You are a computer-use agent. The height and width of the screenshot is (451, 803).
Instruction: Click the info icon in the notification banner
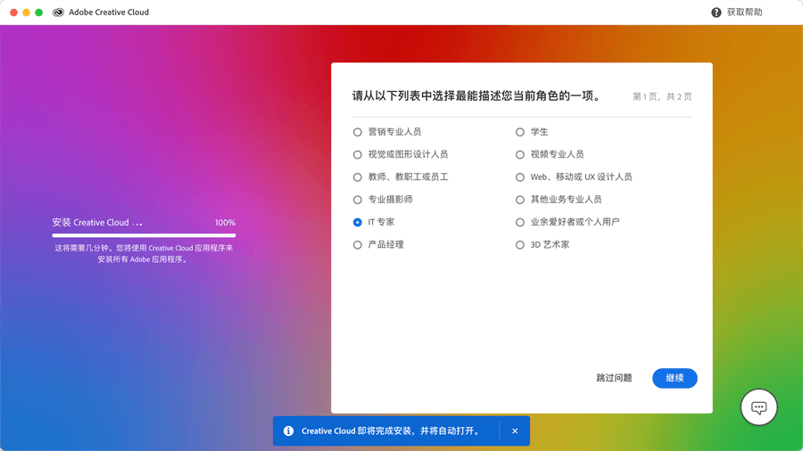288,431
